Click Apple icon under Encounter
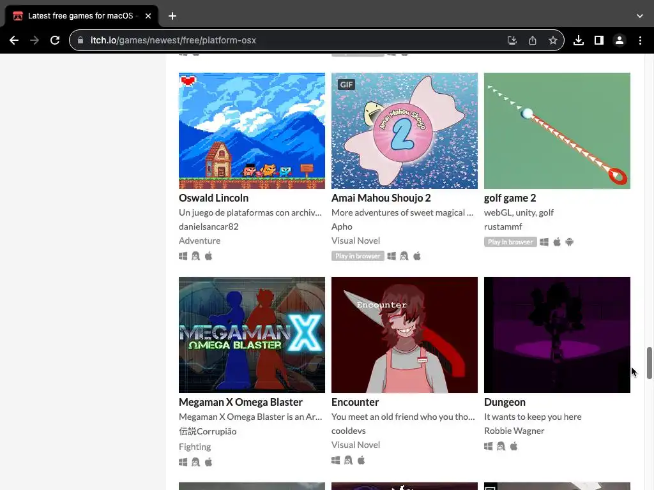This screenshot has width=654, height=490. tap(361, 460)
